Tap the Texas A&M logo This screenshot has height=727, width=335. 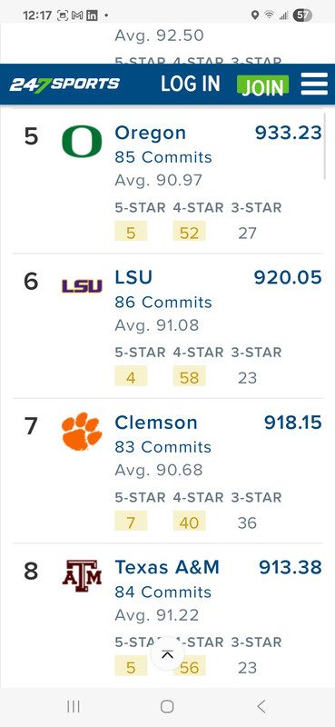click(82, 576)
